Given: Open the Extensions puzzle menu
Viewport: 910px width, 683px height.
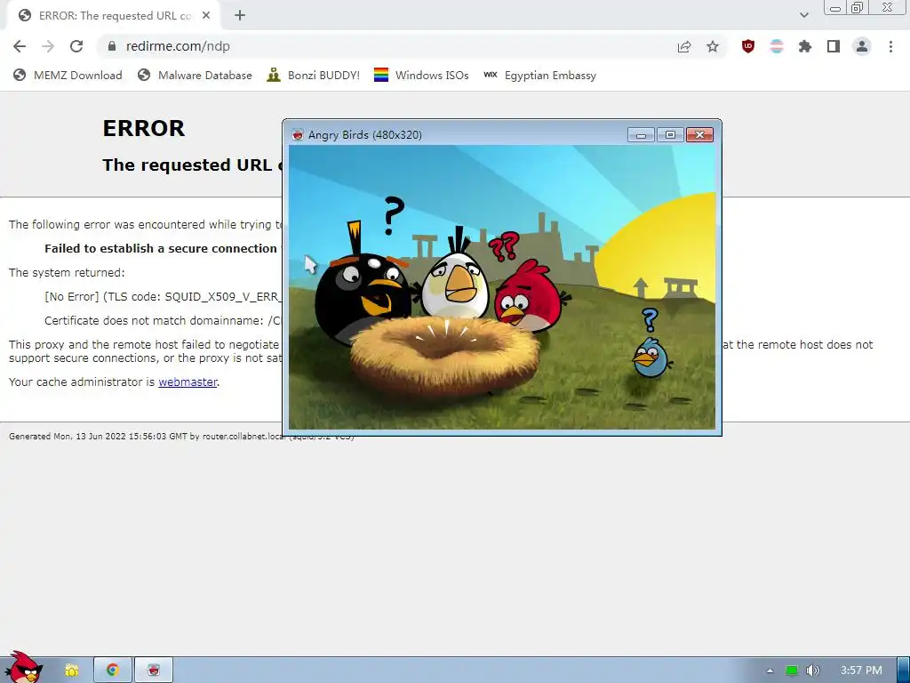Looking at the screenshot, I should click(805, 46).
